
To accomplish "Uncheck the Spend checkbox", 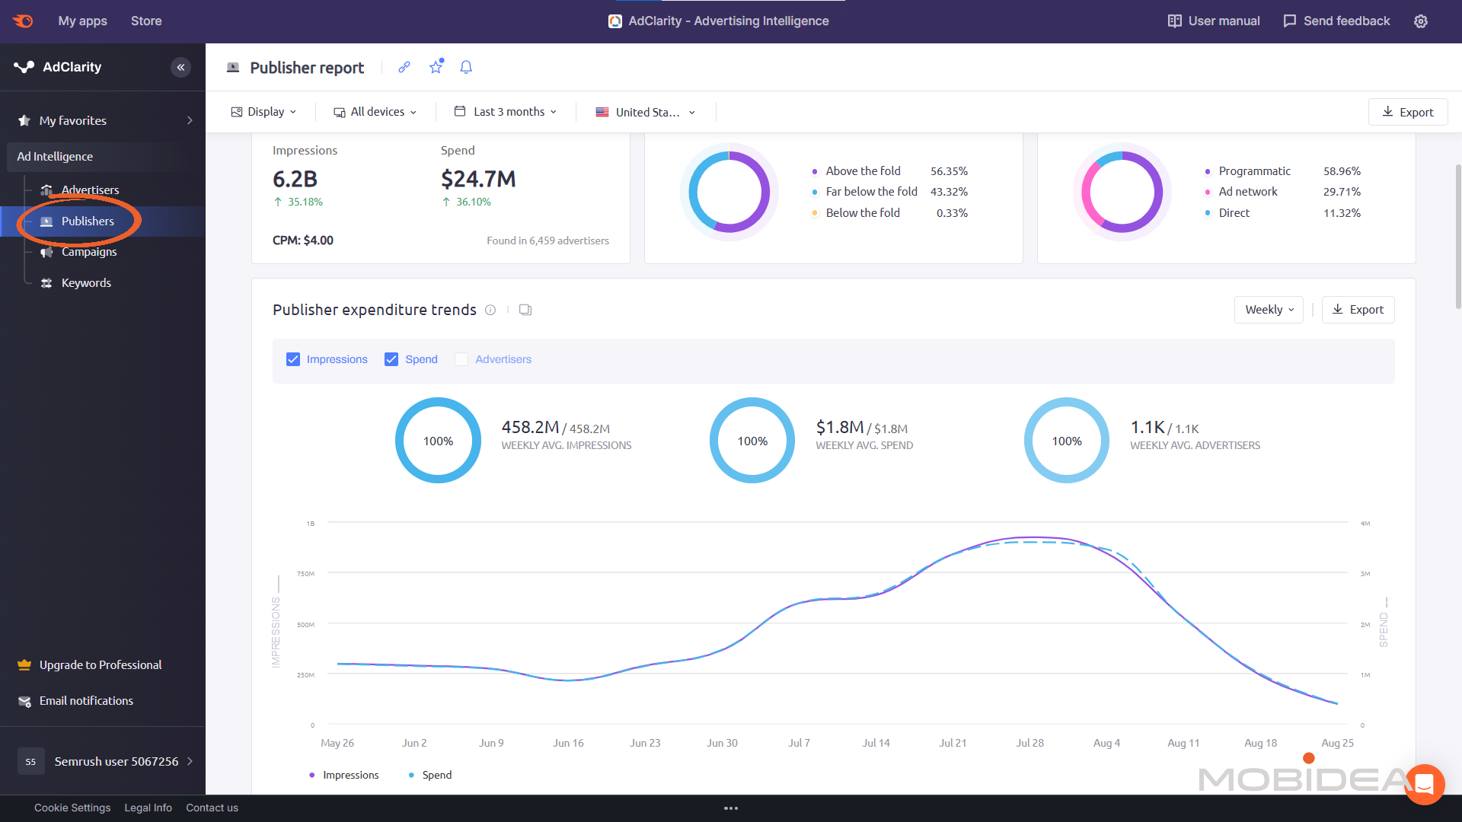I will 391,358.
